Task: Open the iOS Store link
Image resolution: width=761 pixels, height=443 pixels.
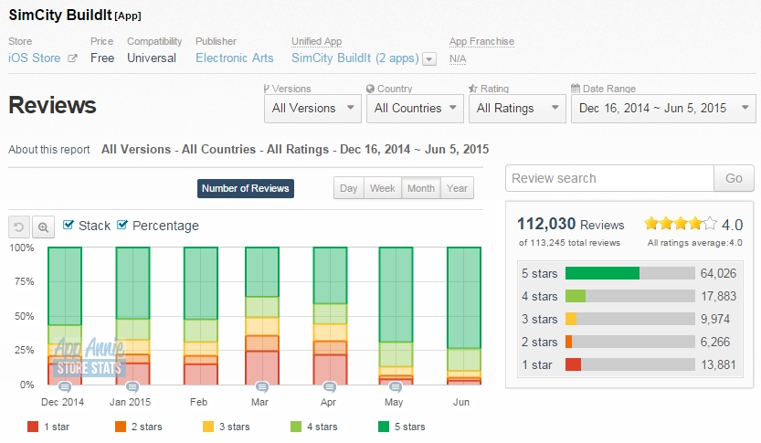Action: 35,58
